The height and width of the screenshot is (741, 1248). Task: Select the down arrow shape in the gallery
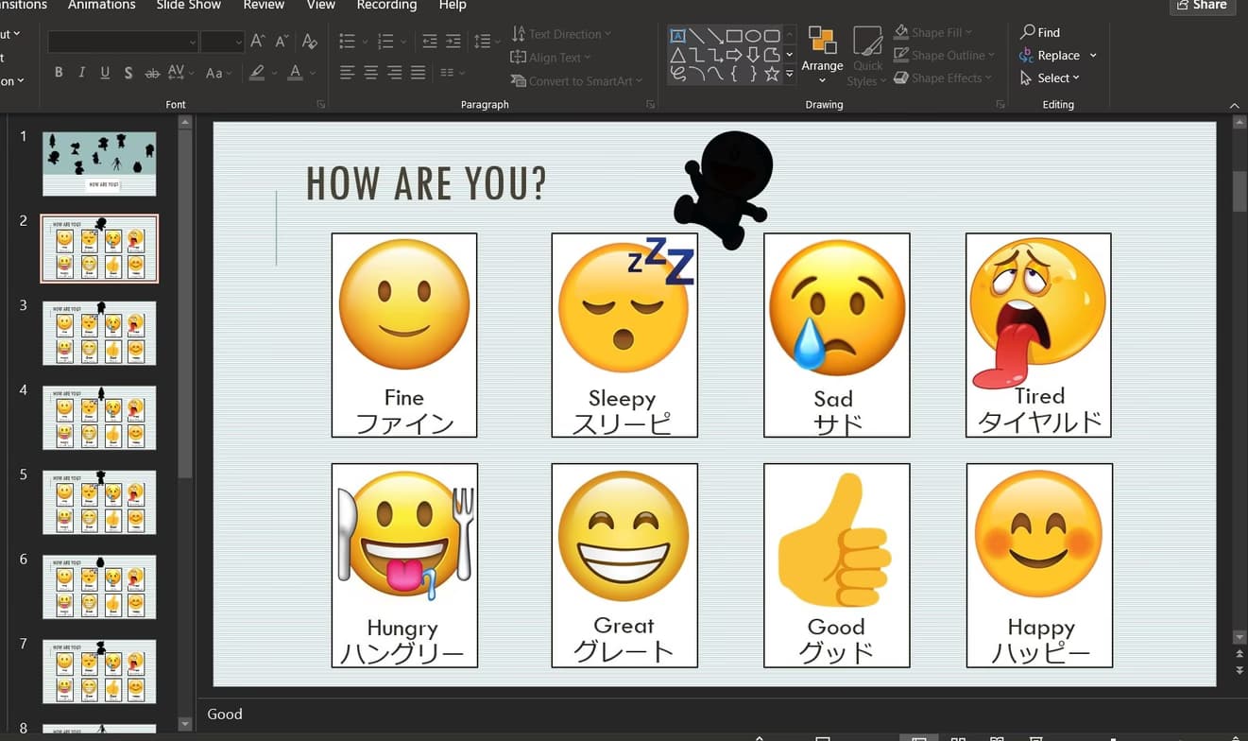click(753, 54)
